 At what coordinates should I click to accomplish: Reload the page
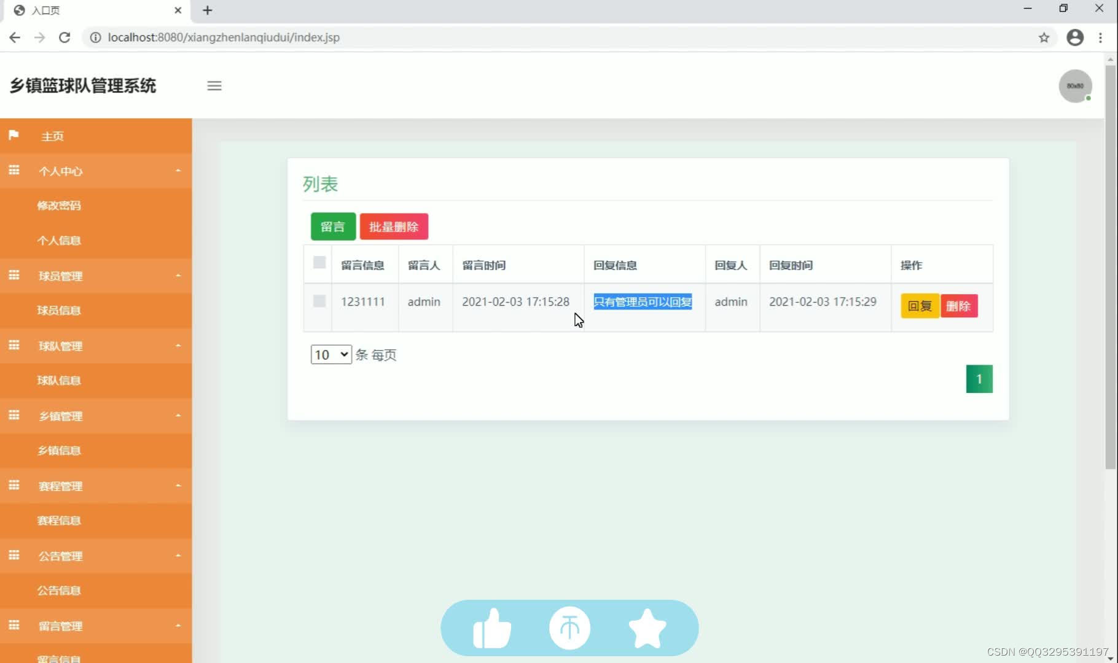(64, 37)
